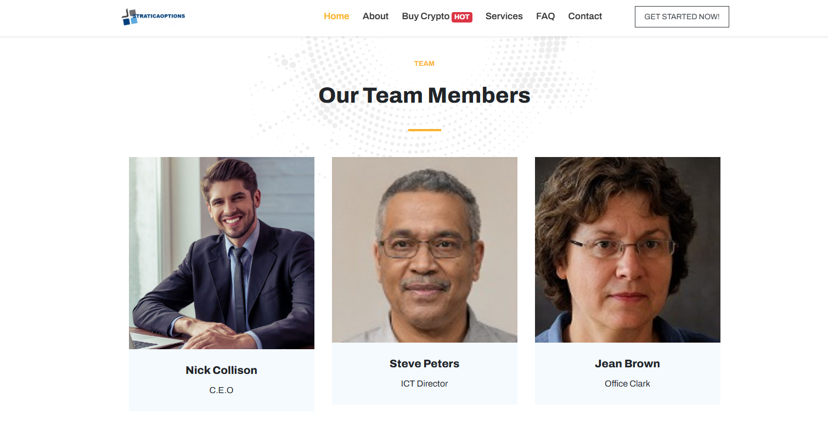
Task: Click the C.E.O role label
Action: coord(222,390)
